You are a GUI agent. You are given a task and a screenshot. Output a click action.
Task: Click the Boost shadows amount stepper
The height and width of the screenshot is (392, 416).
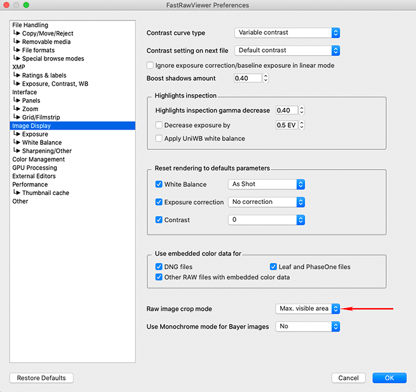pyautogui.click(x=265, y=78)
